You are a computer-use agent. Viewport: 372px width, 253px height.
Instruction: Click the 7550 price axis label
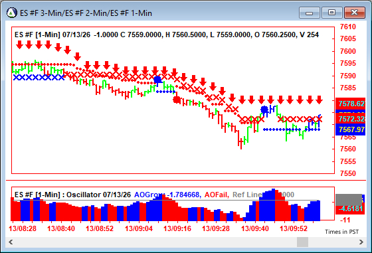(348, 173)
